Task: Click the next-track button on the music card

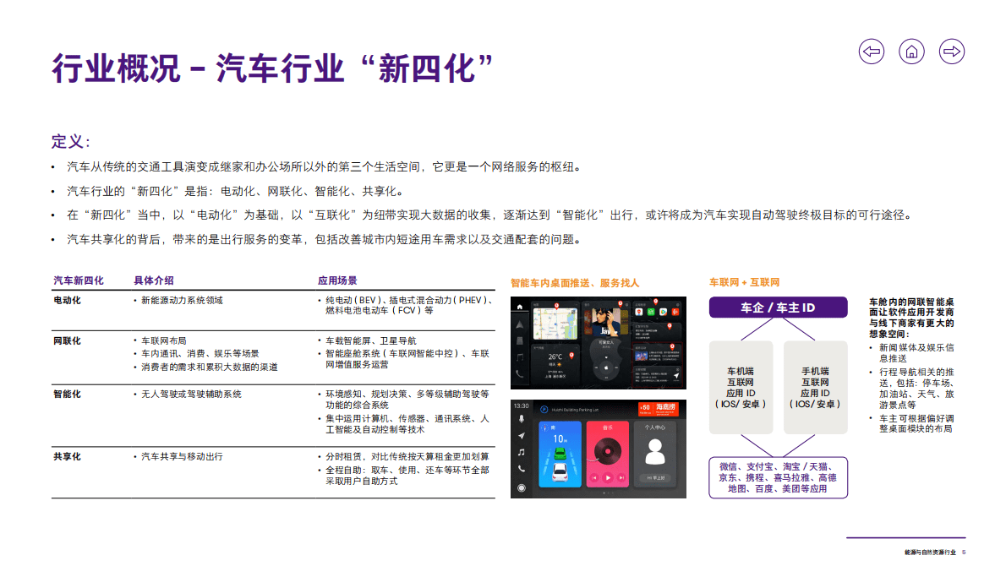Action: 621,477
